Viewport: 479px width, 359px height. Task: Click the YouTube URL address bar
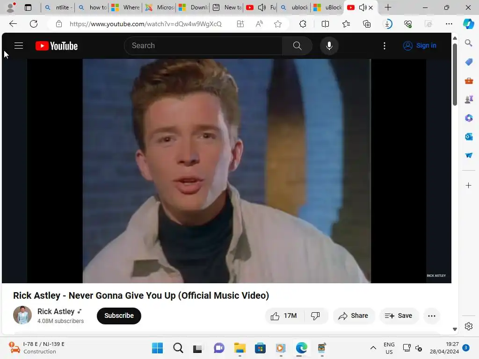click(x=146, y=24)
